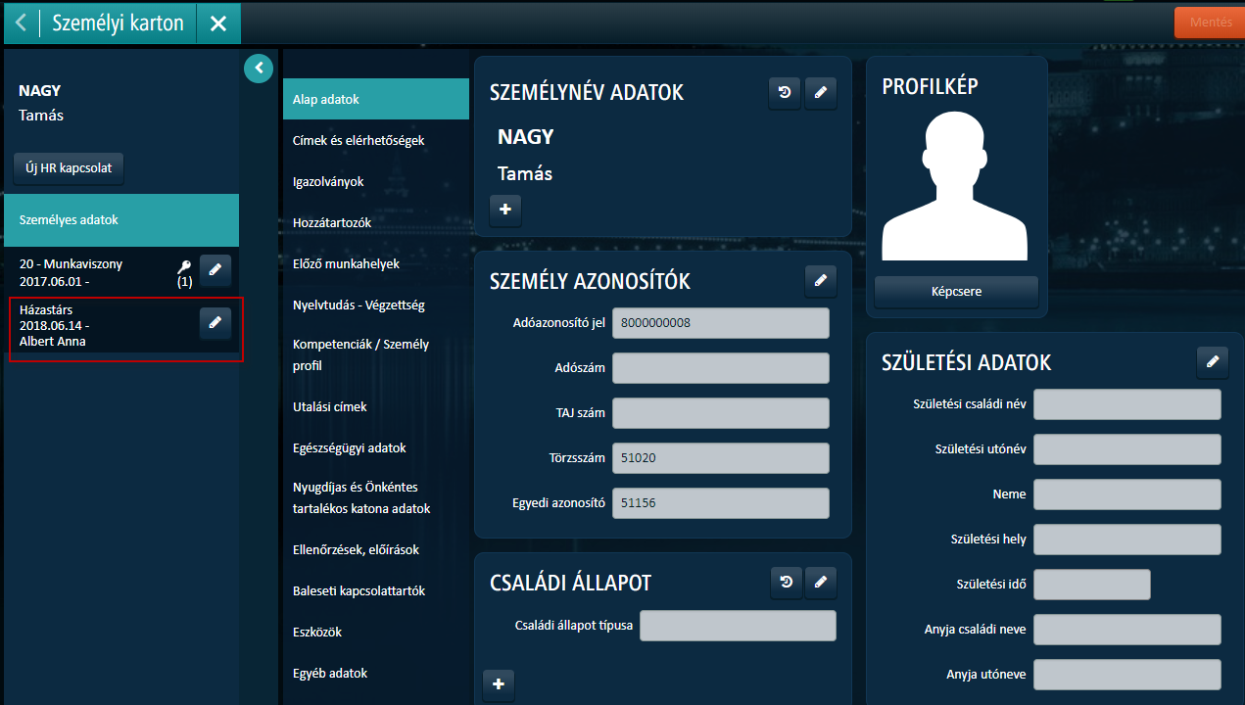Add new Családi állapot record
This screenshot has height=705, width=1245.
click(x=499, y=684)
